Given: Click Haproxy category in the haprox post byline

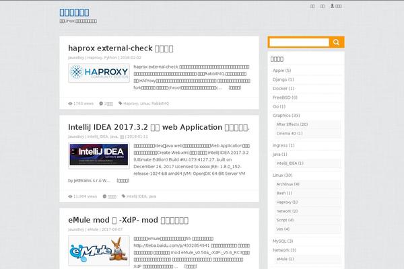Looking at the screenshot, I should 94,58.
